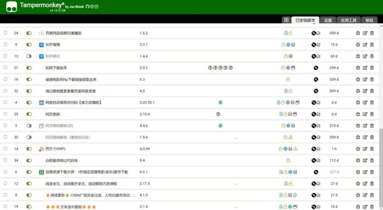Screen dimensions: 383x210
Task: Toggle enable switch for 百度网盘视频倍速播放
Action: coord(29,33)
